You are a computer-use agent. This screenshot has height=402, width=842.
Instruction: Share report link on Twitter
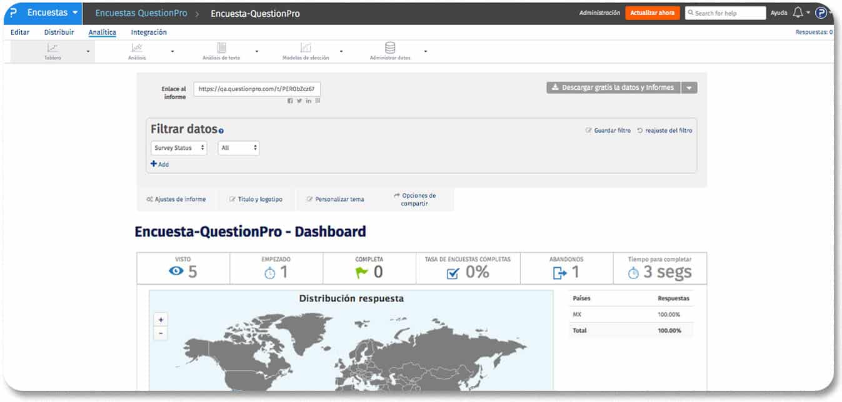[x=299, y=100]
